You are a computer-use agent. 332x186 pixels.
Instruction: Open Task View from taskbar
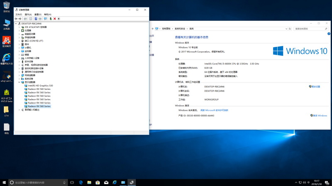click(72, 182)
